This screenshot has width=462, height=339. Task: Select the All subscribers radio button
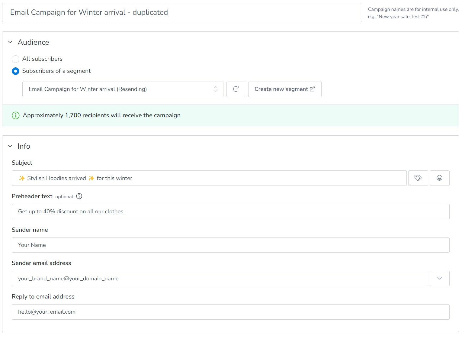pyautogui.click(x=15, y=59)
